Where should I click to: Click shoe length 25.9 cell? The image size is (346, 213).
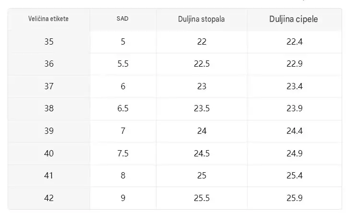point(295,198)
